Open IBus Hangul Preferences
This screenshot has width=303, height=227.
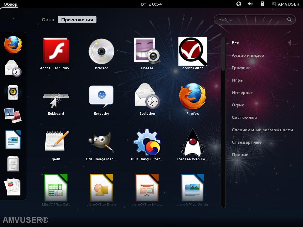click(x=147, y=145)
